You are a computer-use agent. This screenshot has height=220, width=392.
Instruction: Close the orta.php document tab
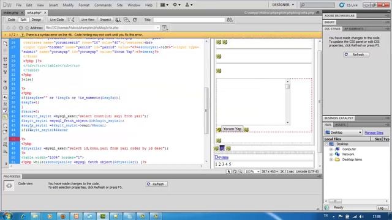point(45,12)
